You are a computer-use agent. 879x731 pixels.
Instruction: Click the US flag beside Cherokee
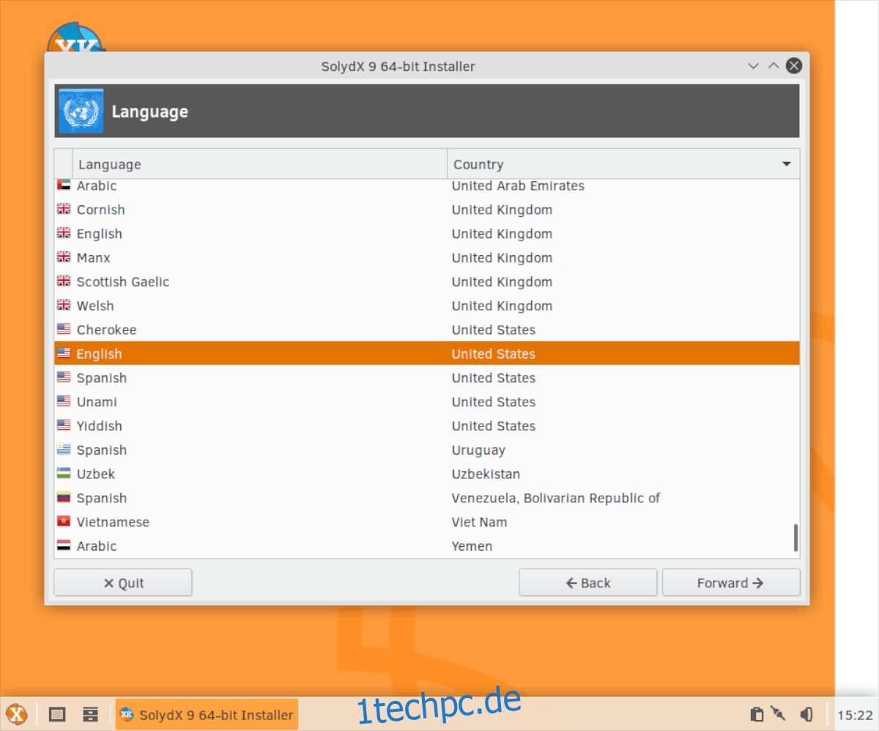(x=64, y=330)
